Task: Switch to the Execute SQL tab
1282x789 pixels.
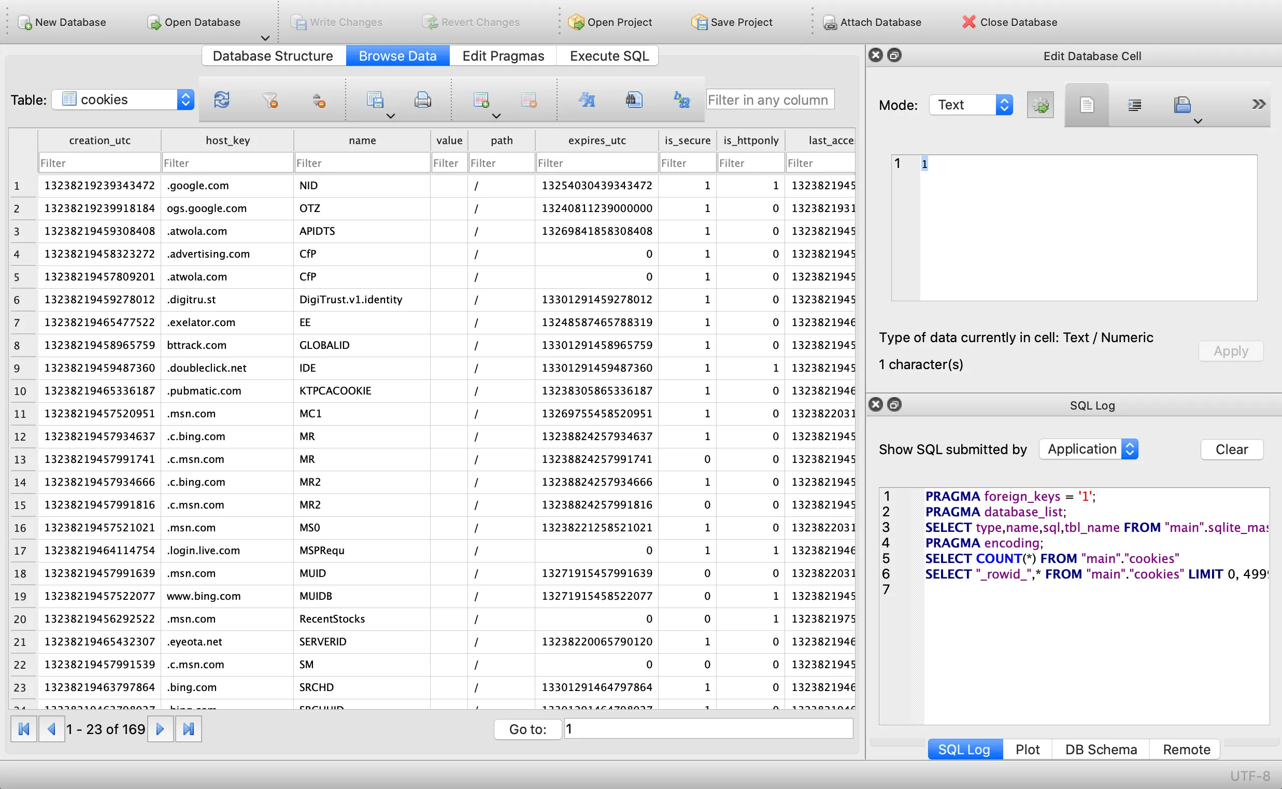Action: click(609, 56)
